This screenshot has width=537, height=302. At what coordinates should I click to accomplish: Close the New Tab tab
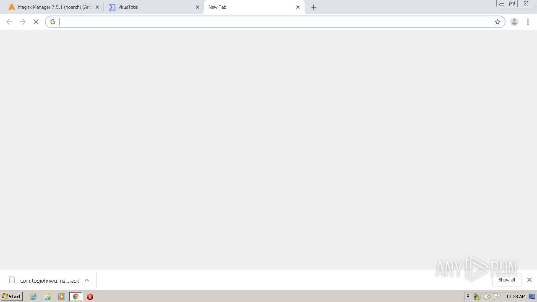coord(298,7)
